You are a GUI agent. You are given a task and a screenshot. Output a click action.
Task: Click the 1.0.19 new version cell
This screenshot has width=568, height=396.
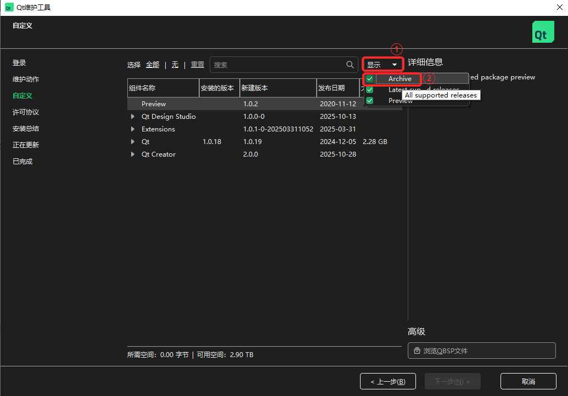[x=252, y=142]
